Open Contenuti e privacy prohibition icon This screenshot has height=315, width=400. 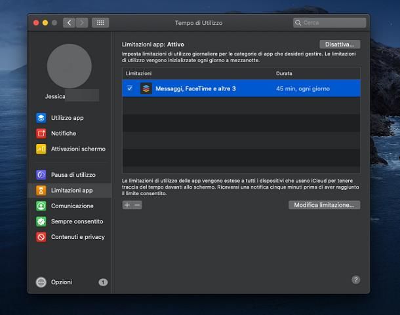[41, 237]
